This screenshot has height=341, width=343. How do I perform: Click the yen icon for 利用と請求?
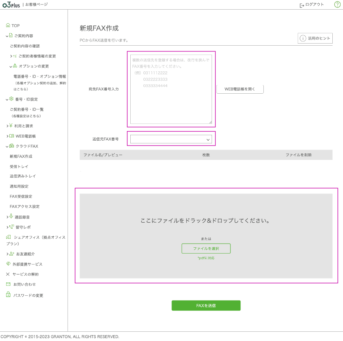[11, 126]
